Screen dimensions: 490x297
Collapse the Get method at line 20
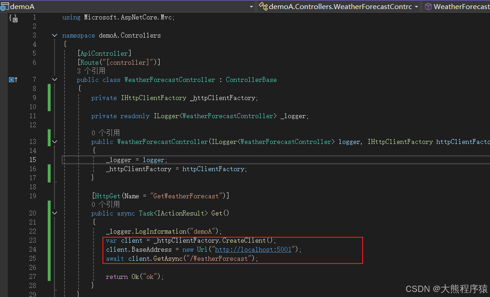tap(54, 213)
